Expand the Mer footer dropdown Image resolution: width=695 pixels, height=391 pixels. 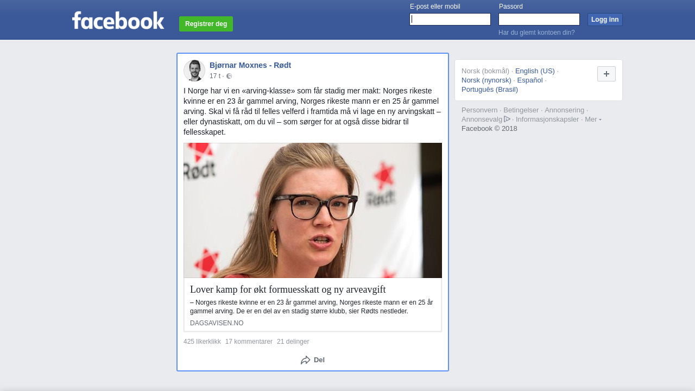[x=593, y=119]
